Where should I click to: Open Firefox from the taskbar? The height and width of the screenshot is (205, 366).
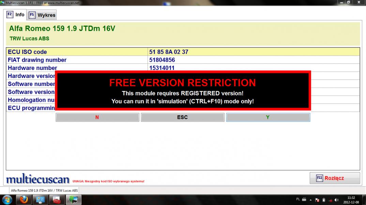click(24, 200)
